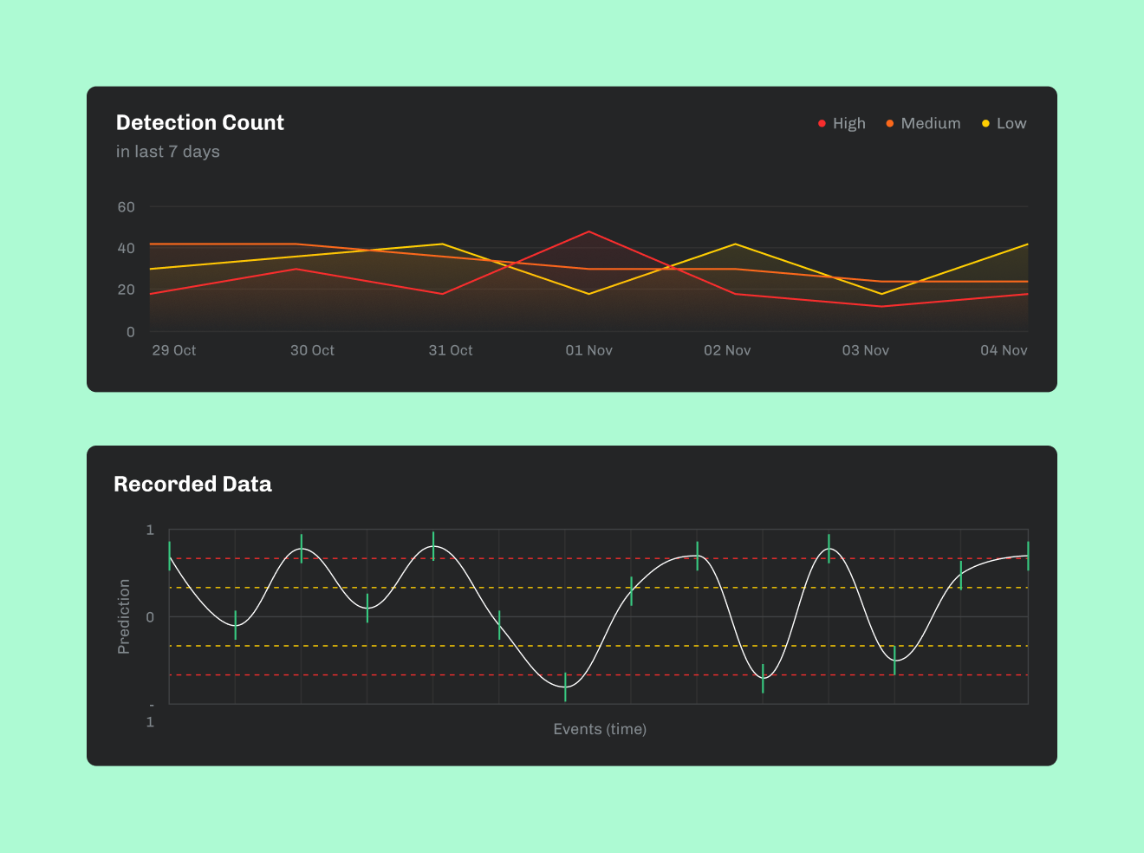Toggle the High legend entry
Screen dimensions: 1144x853
pyautogui.click(x=842, y=123)
